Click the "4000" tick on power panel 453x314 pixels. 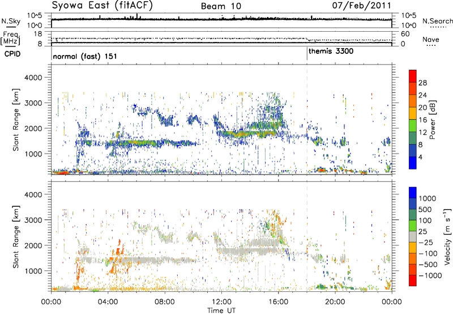33,78
